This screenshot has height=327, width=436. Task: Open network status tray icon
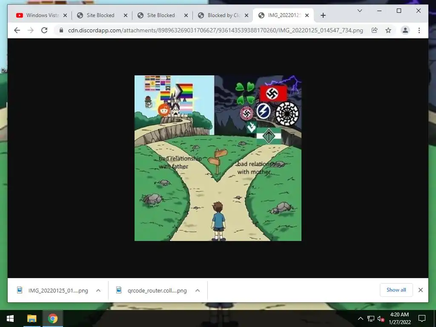click(x=371, y=318)
